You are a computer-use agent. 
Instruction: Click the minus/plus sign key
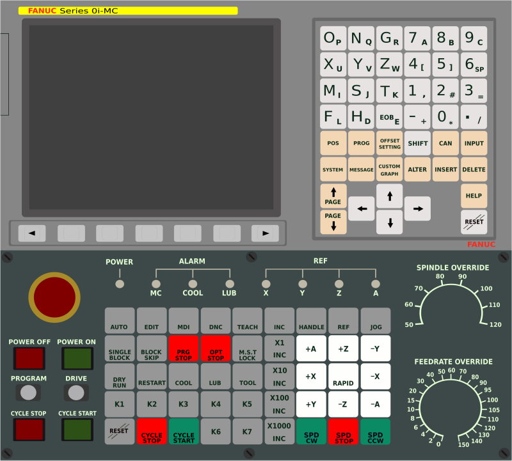pyautogui.click(x=418, y=117)
